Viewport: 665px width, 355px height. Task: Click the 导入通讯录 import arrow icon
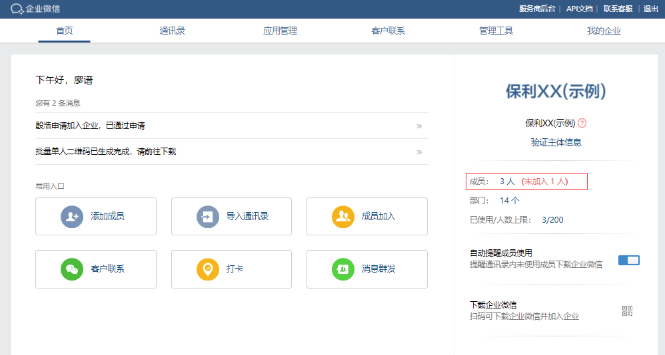coord(208,217)
